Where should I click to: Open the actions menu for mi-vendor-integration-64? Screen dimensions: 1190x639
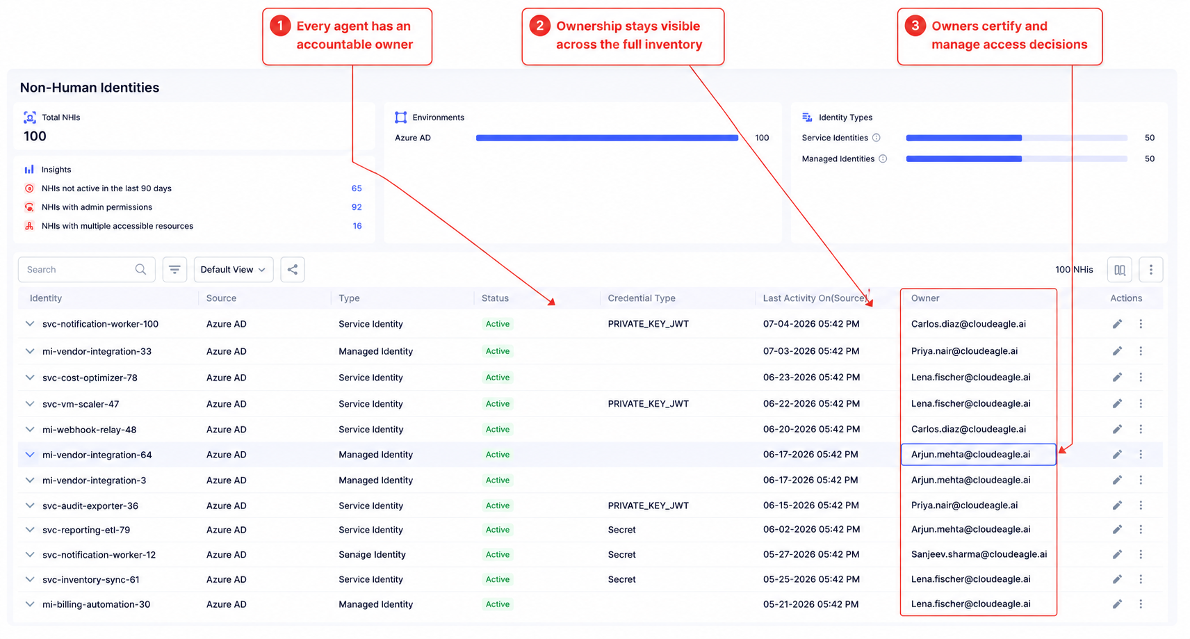point(1141,455)
